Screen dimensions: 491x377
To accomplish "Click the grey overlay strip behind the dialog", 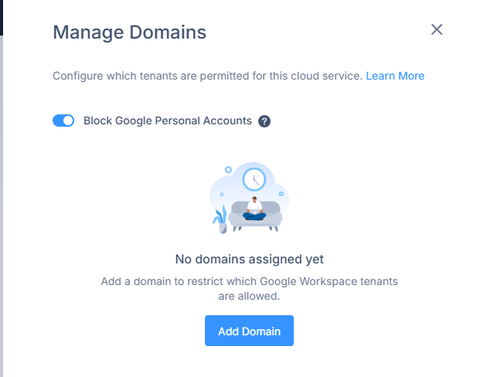I will pyautogui.click(x=2, y=206).
